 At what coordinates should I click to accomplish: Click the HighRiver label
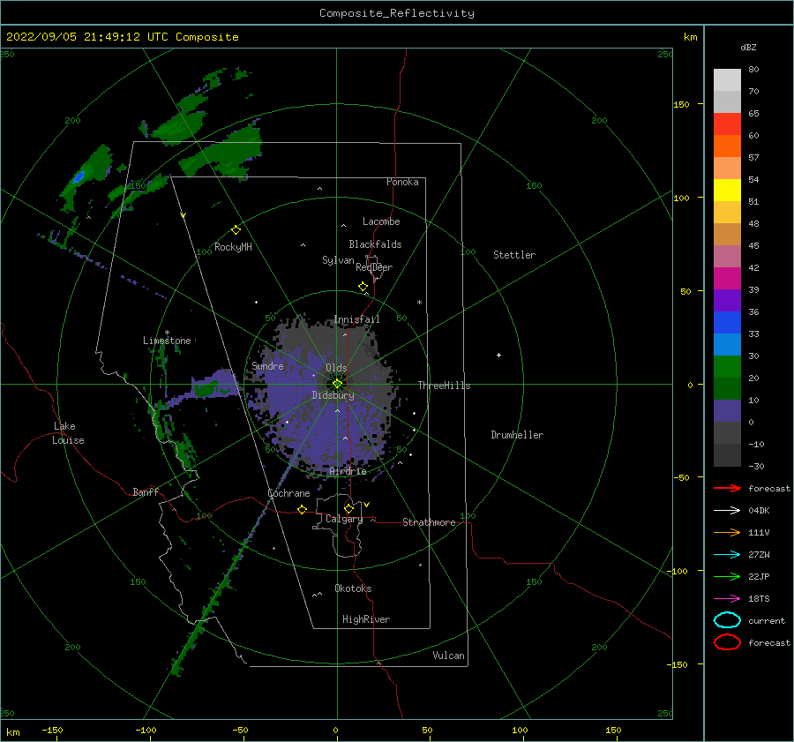pos(366,619)
